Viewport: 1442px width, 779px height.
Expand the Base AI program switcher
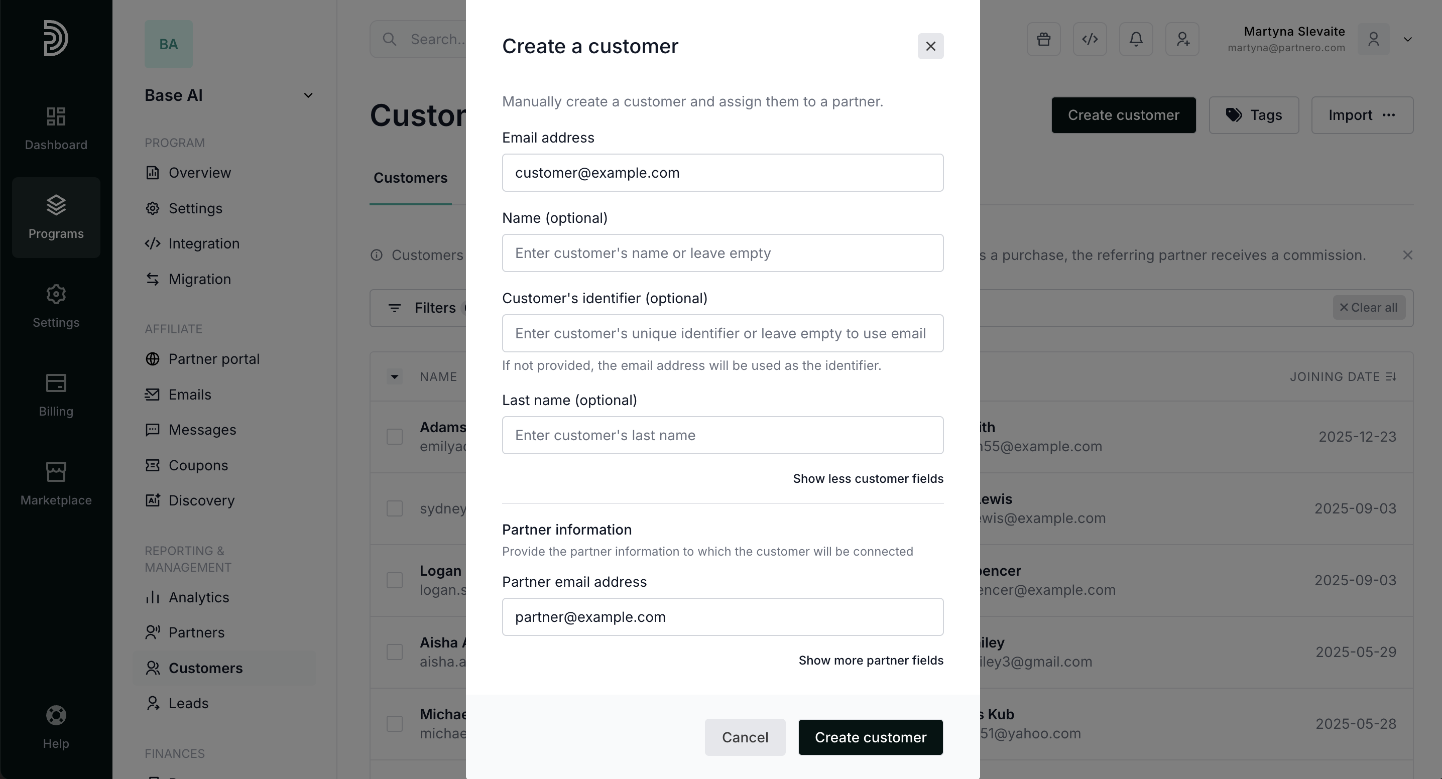[x=307, y=96]
